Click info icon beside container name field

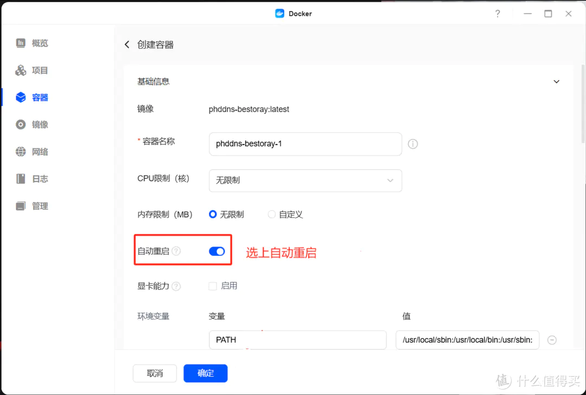[x=413, y=144]
